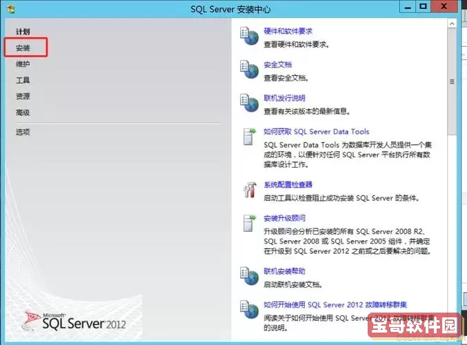Click the tools icon beside 系统配置检查器
The width and height of the screenshot is (467, 345).
pos(250,190)
